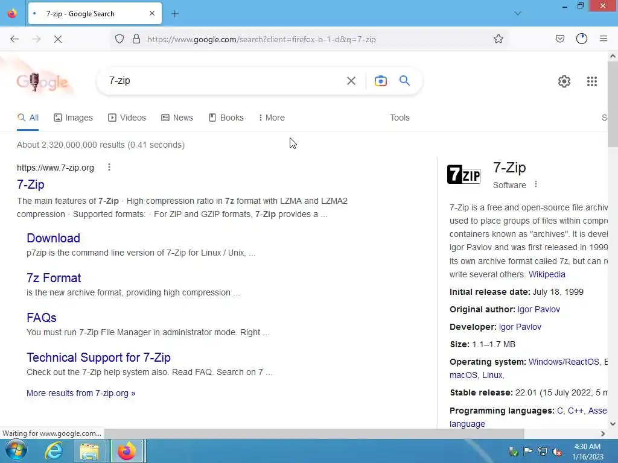Switch to the Images tab
The width and height of the screenshot is (618, 463).
tap(73, 118)
